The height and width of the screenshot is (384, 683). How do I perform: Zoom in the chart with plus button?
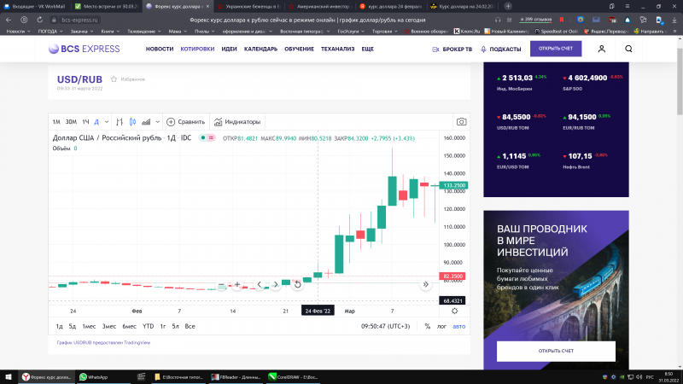tap(236, 283)
